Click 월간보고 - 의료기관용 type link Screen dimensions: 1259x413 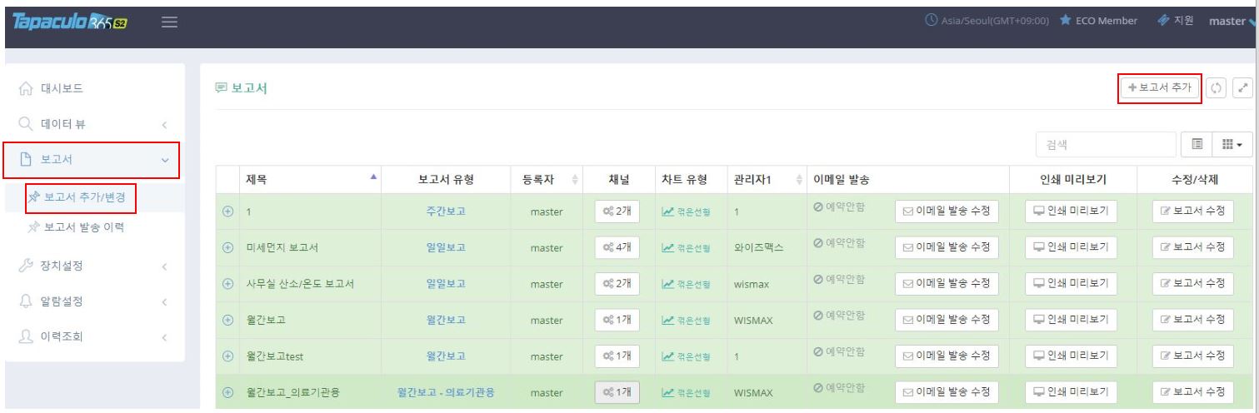[446, 392]
